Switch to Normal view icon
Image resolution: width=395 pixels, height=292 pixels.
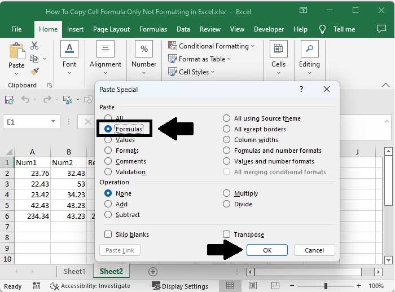(230, 286)
